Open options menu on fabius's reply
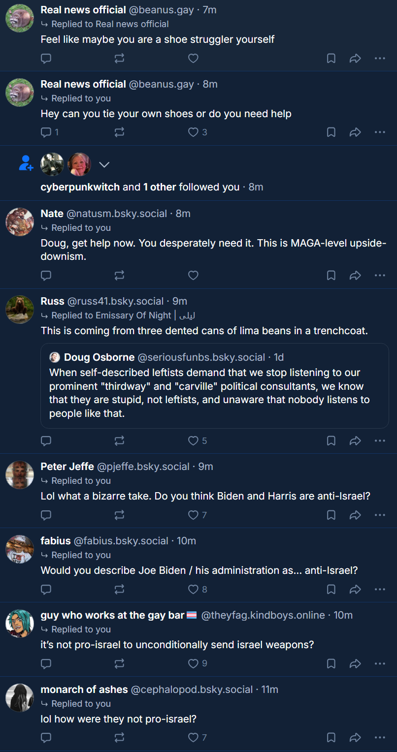The width and height of the screenshot is (397, 752). coord(380,590)
